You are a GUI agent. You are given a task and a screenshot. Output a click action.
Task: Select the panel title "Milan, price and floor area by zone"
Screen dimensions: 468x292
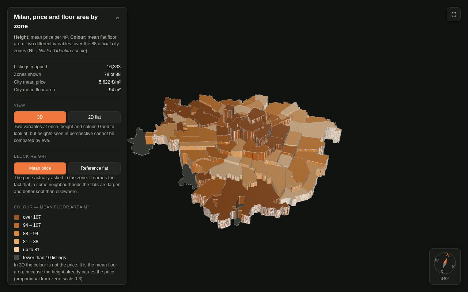pyautogui.click(x=56, y=22)
